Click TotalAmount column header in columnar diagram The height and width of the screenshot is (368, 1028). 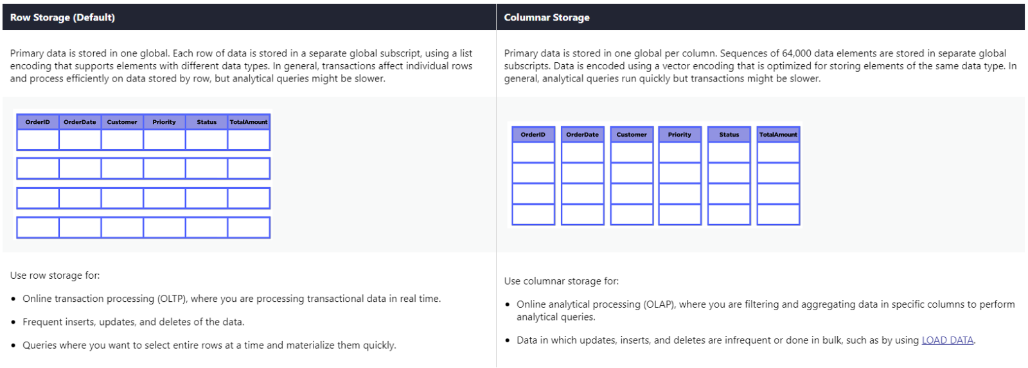778,135
